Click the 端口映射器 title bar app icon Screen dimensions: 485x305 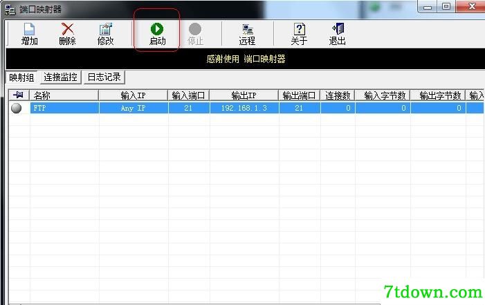pyautogui.click(x=10, y=10)
